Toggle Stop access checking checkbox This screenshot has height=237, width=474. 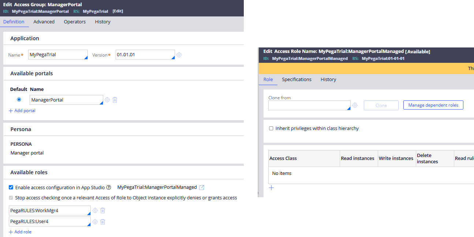pos(11,198)
